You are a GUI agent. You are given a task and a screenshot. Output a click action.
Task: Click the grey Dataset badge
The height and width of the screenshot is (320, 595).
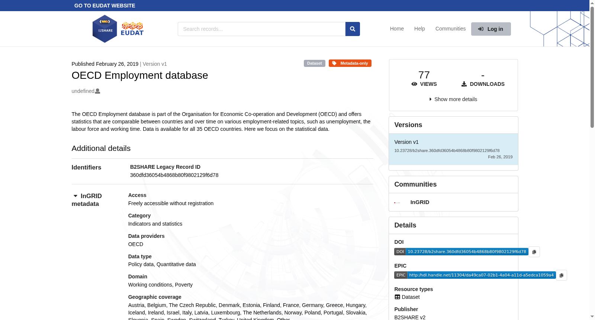(315, 63)
